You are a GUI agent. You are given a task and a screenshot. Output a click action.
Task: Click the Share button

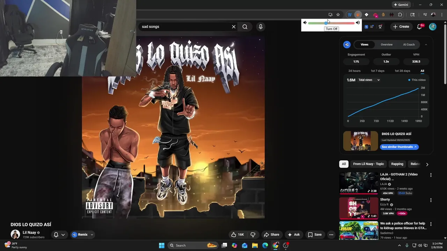(272, 235)
